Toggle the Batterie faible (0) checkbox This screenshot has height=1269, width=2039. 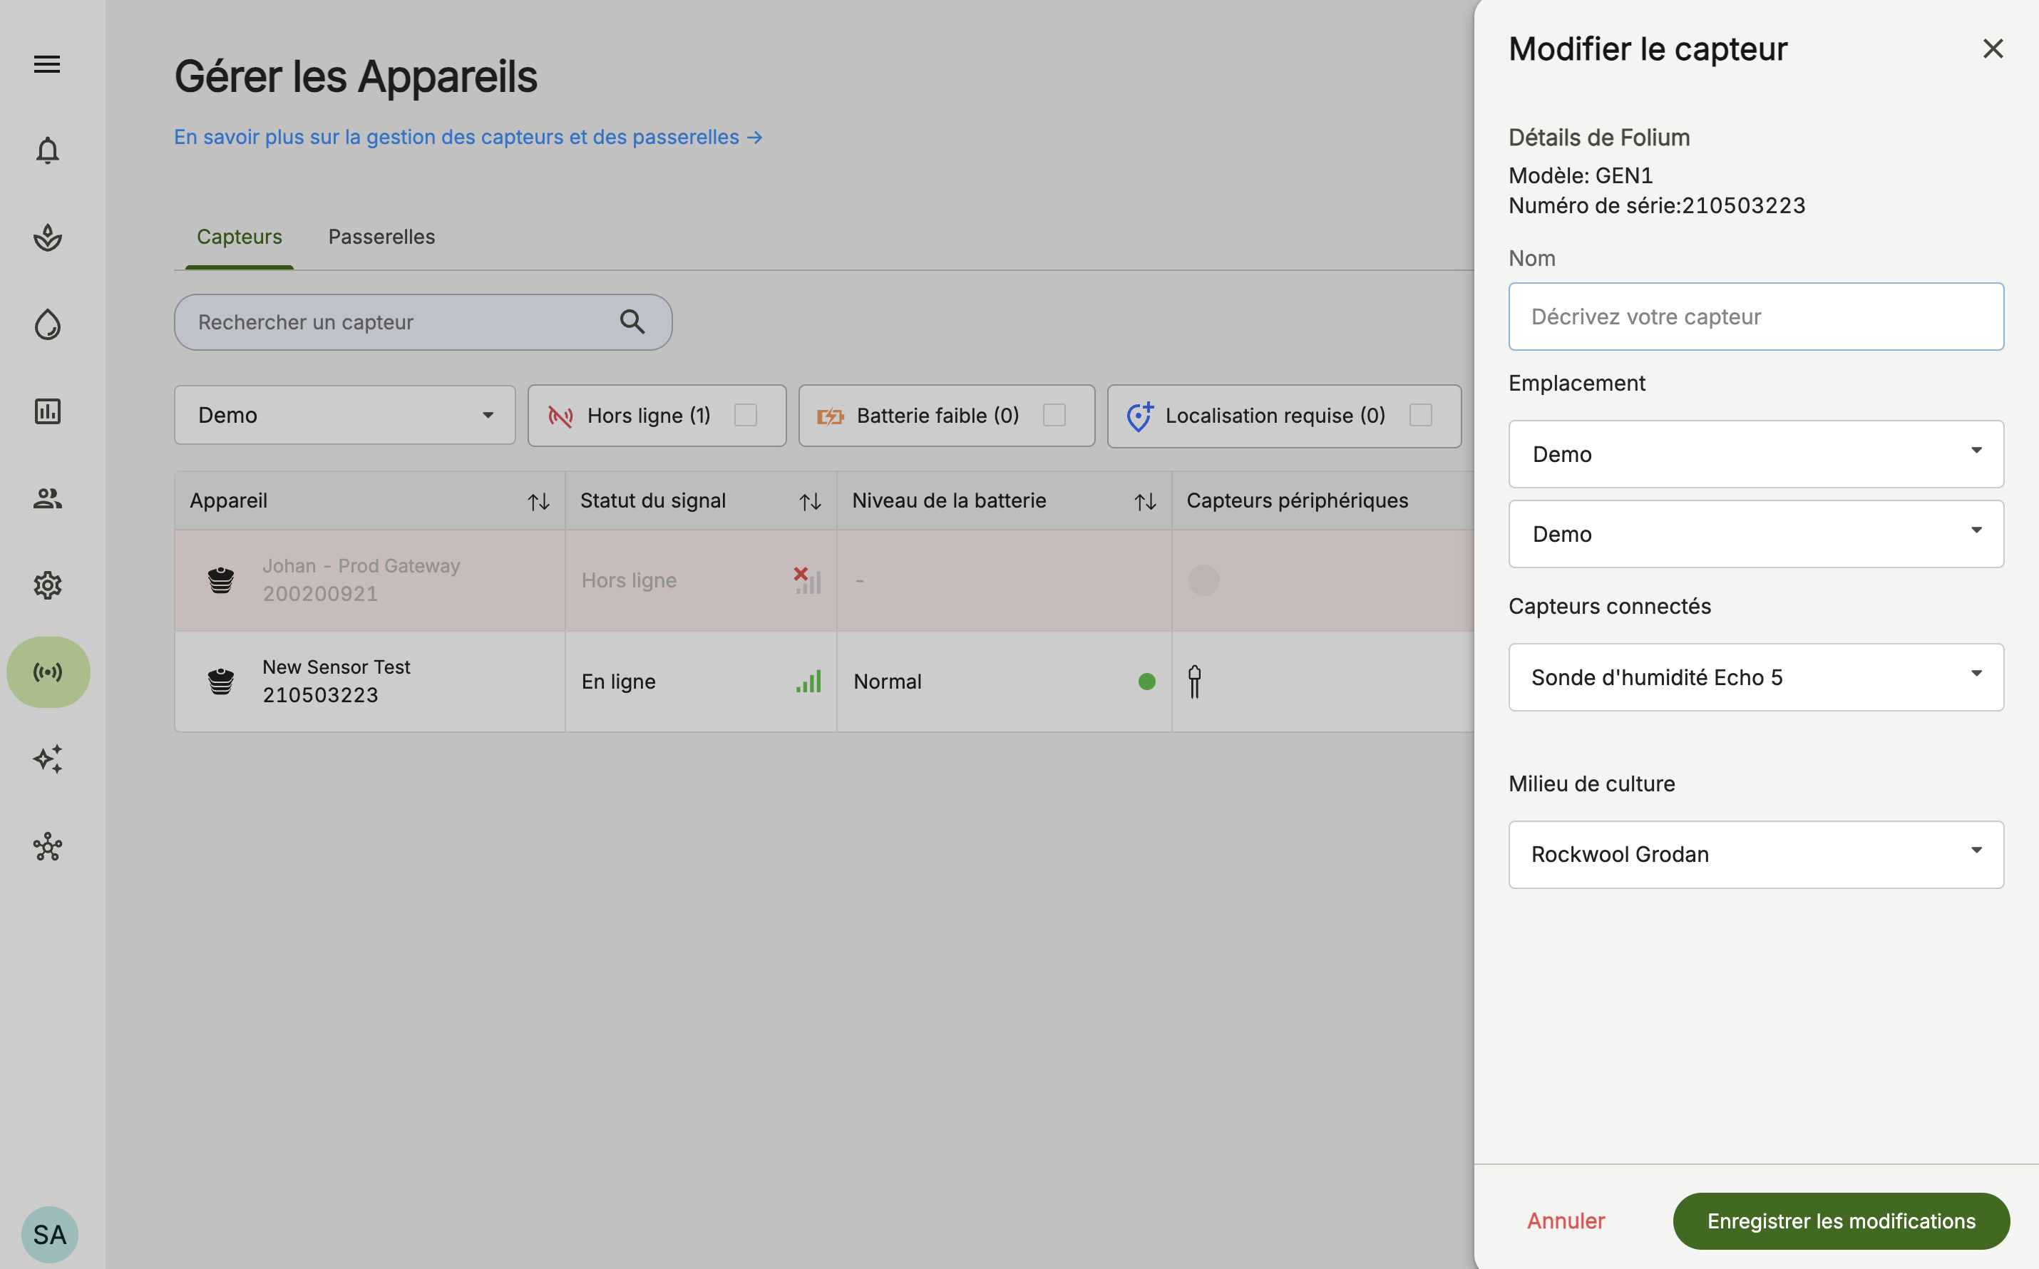coord(1054,416)
